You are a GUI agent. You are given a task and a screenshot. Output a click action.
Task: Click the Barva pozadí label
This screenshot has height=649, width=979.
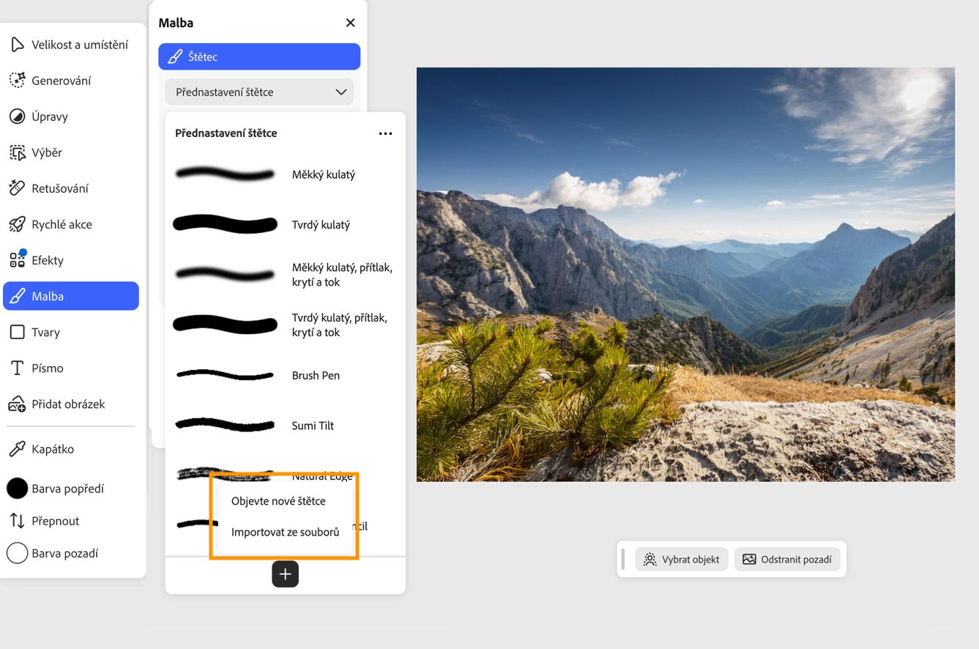[65, 553]
